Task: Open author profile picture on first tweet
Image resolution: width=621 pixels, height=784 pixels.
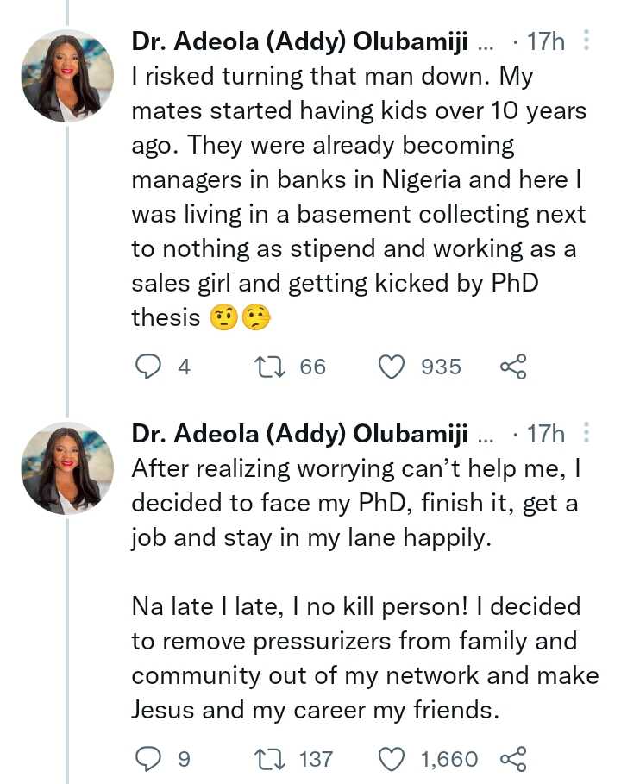Action: click(x=67, y=78)
